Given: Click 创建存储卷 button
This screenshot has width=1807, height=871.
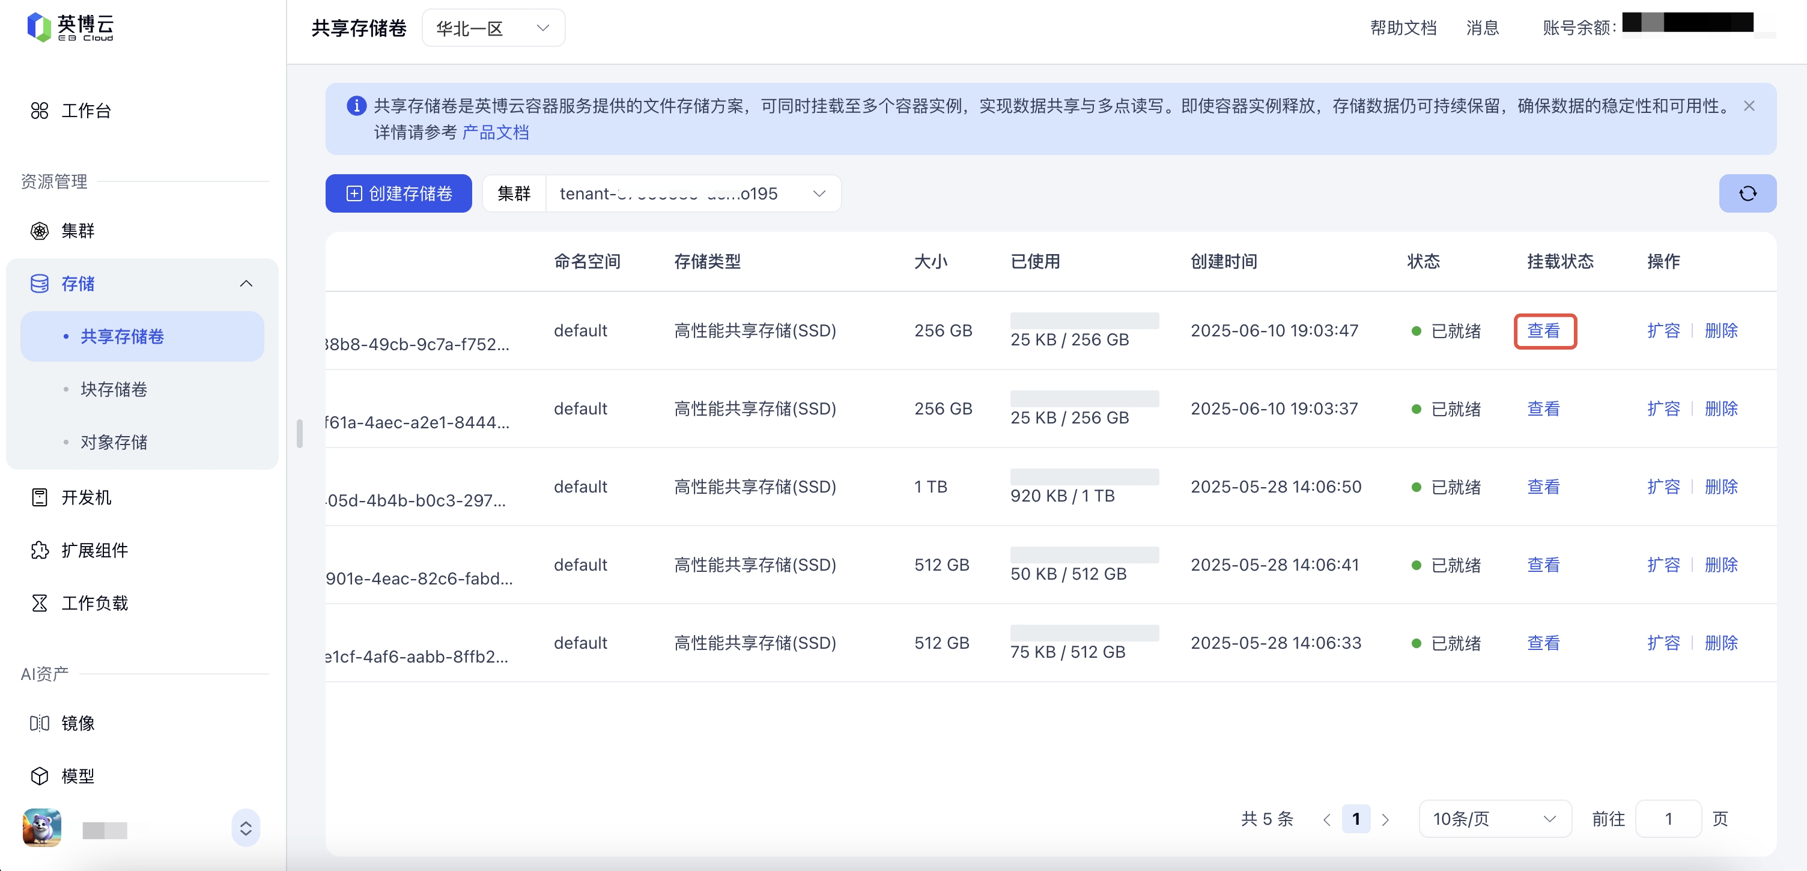Looking at the screenshot, I should point(398,193).
